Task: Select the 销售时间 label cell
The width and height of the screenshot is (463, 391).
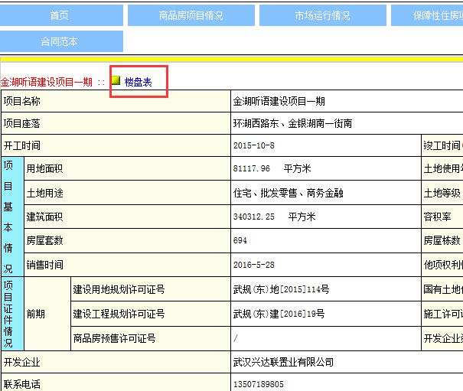Action: 127,265
